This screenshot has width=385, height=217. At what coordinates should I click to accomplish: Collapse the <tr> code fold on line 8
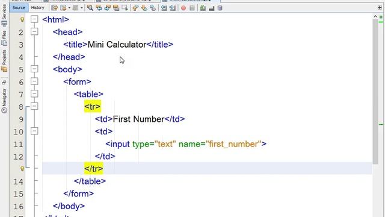[x=34, y=106]
